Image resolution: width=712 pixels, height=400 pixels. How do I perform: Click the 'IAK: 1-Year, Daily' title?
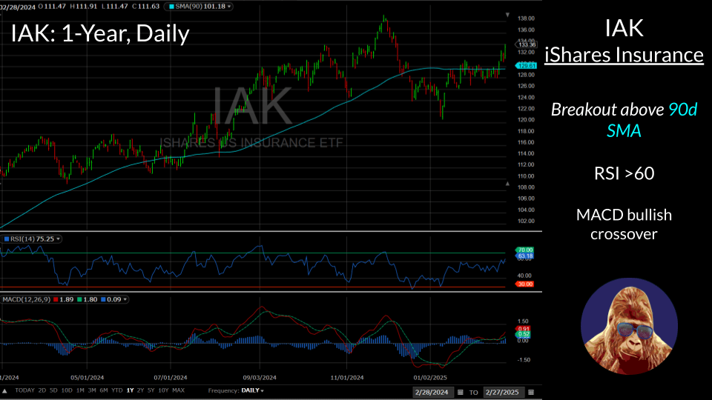[x=100, y=33]
